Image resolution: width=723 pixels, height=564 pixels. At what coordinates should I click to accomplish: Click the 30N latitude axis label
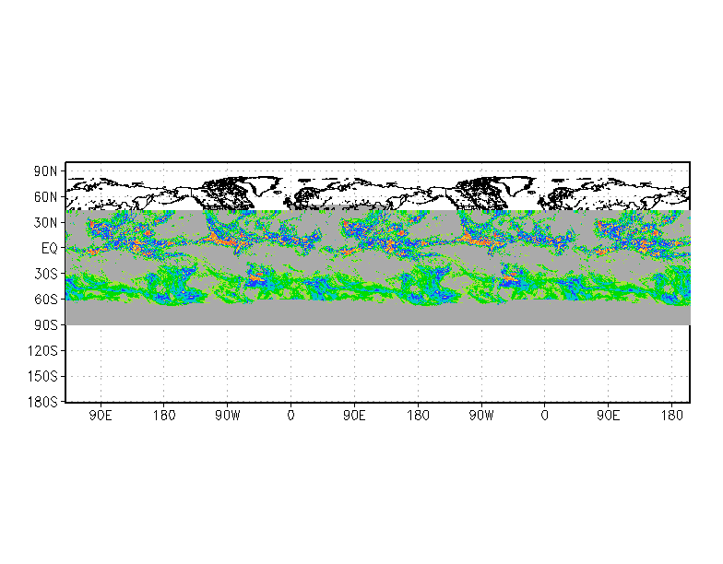tap(45, 223)
